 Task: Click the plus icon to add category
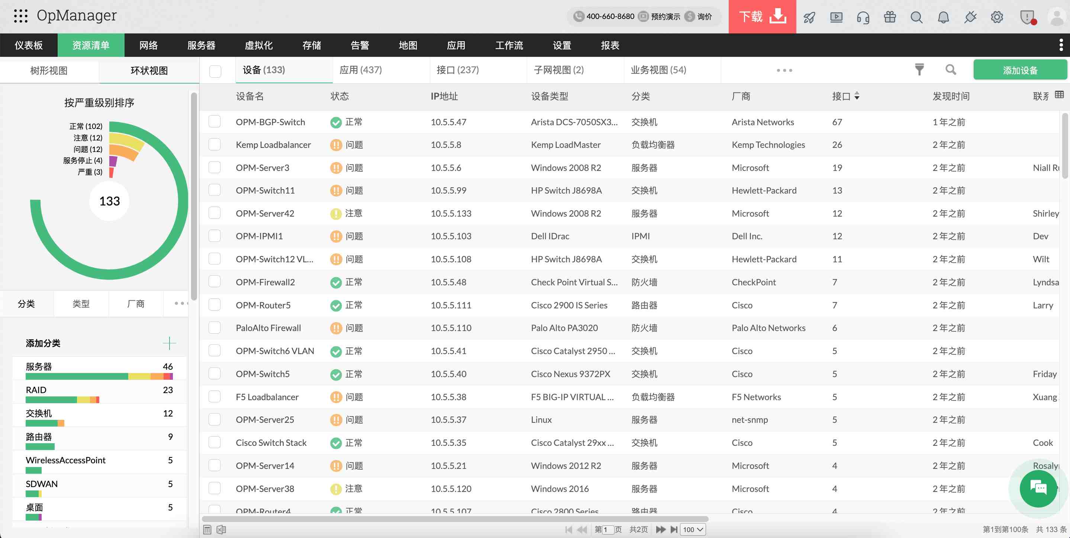(x=169, y=343)
